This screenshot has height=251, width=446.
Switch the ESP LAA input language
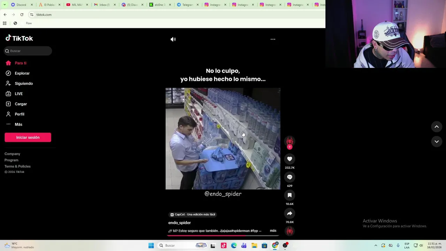[x=407, y=245]
